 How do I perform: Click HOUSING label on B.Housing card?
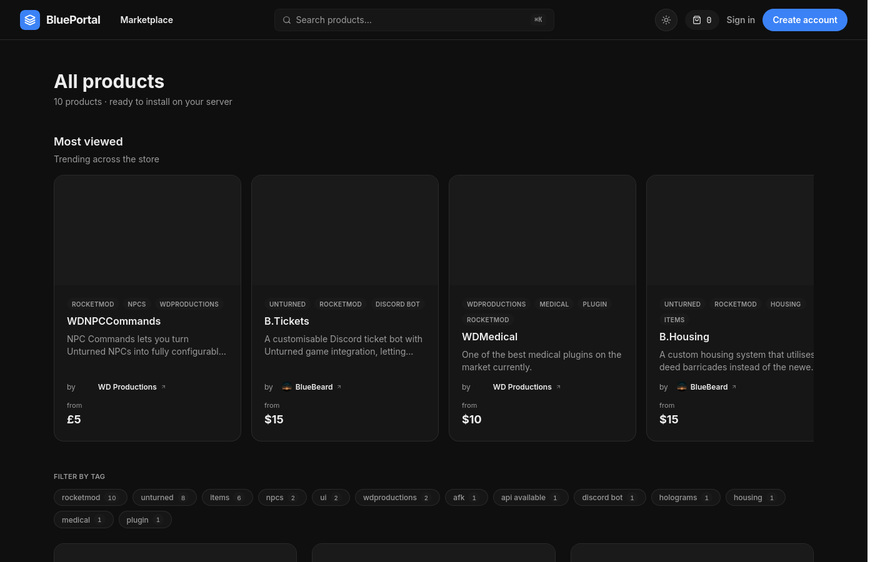tap(786, 304)
